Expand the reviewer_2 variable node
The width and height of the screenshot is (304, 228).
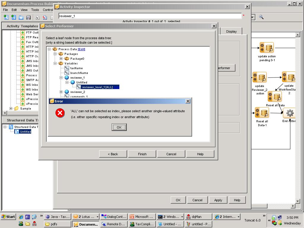pyautogui.click(x=61, y=92)
